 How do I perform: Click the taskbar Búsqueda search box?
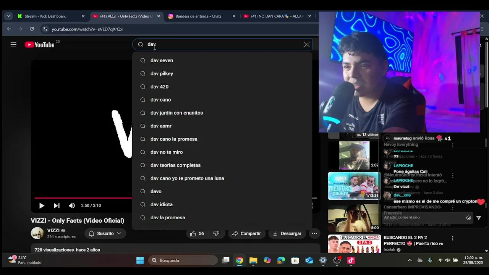183,260
